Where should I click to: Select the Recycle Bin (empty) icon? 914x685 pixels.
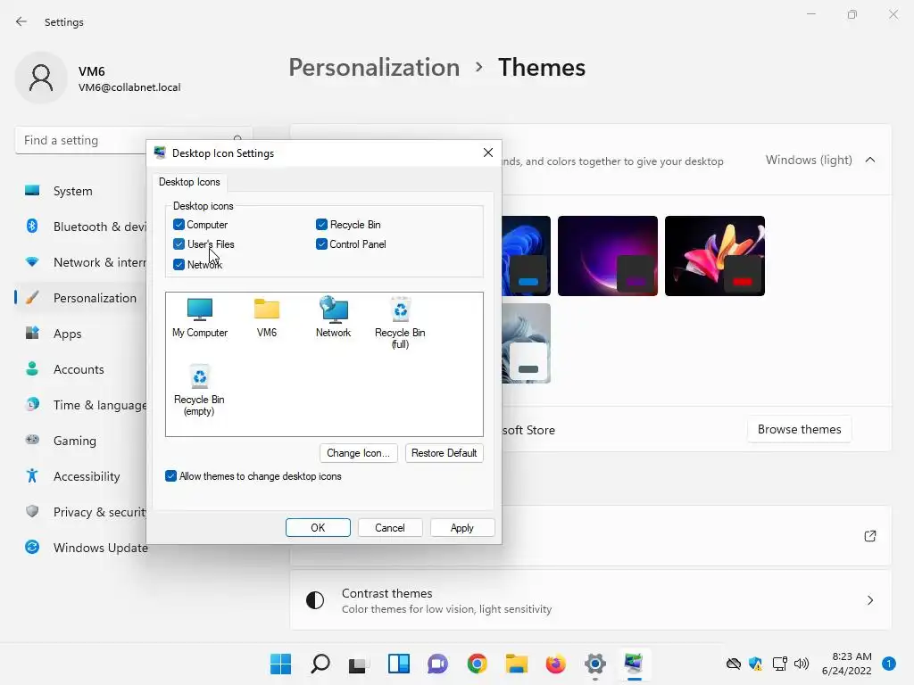tap(199, 390)
